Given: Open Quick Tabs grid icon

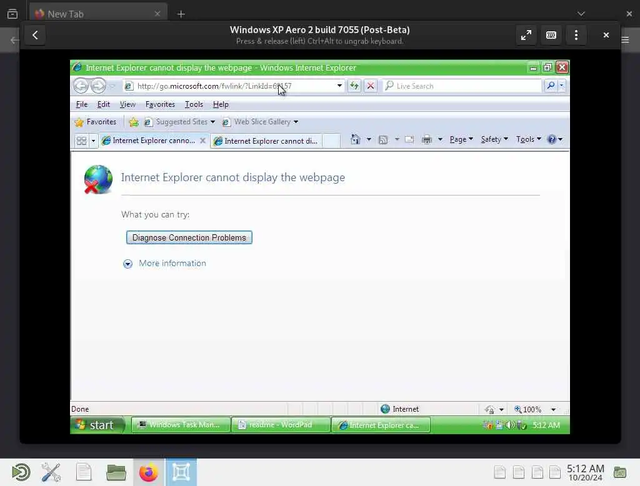Looking at the screenshot, I should 81,141.
